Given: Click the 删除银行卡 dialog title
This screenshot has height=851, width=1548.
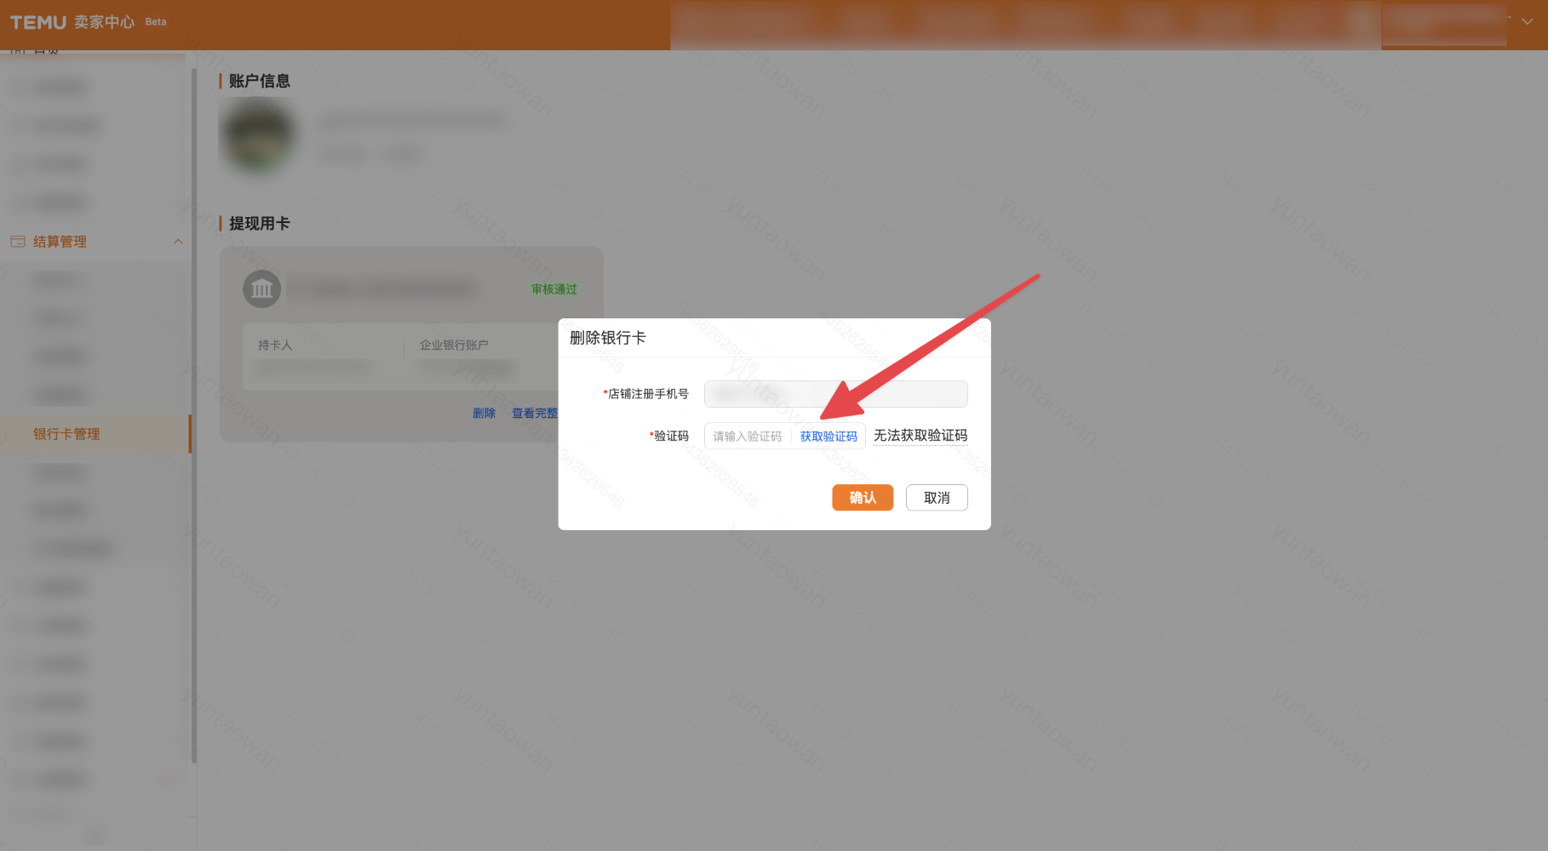Looking at the screenshot, I should point(607,338).
